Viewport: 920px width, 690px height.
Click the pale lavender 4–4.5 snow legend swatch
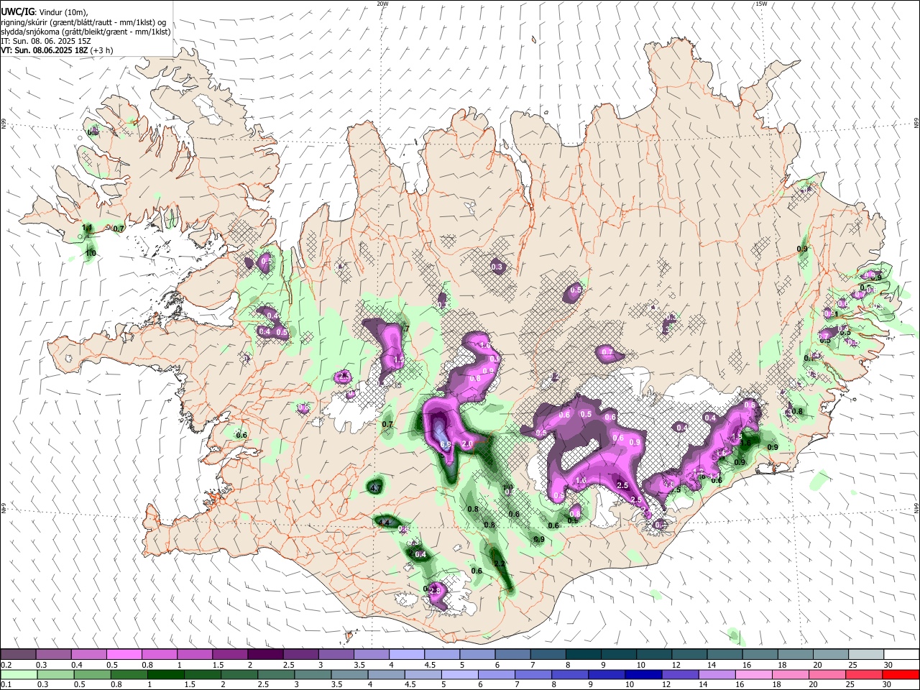click(405, 655)
